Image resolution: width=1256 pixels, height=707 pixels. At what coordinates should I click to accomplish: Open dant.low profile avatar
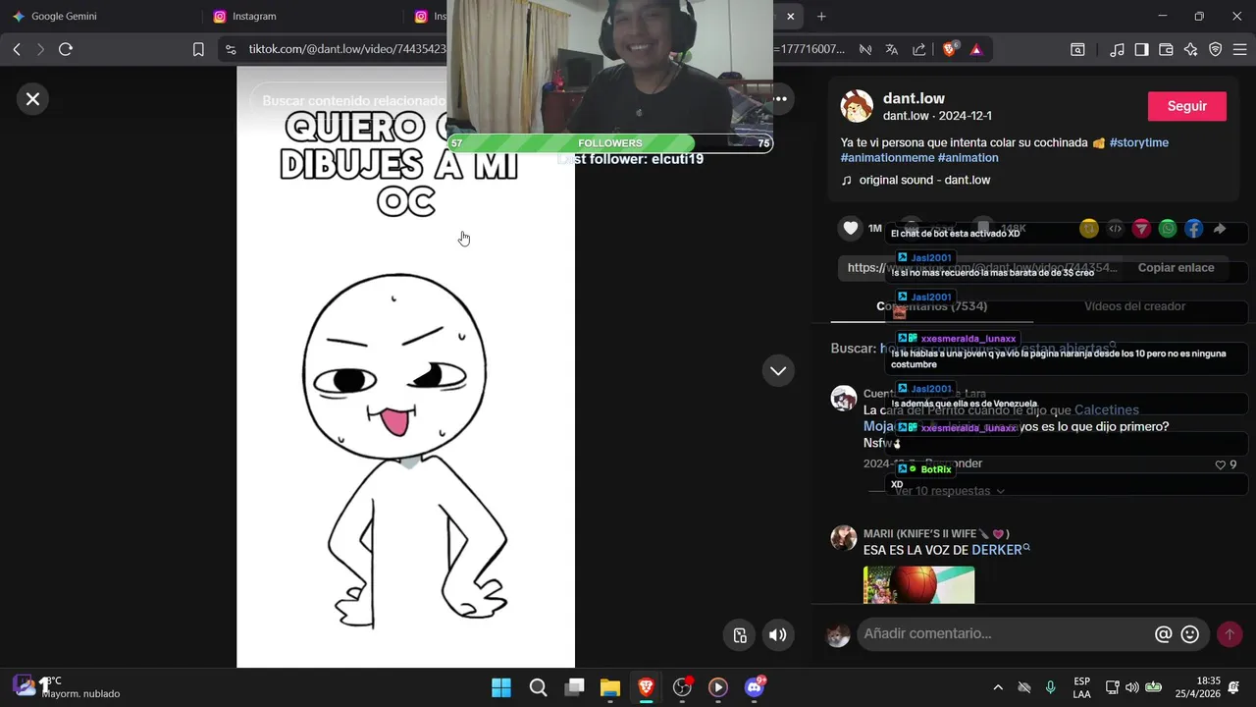pos(858,106)
